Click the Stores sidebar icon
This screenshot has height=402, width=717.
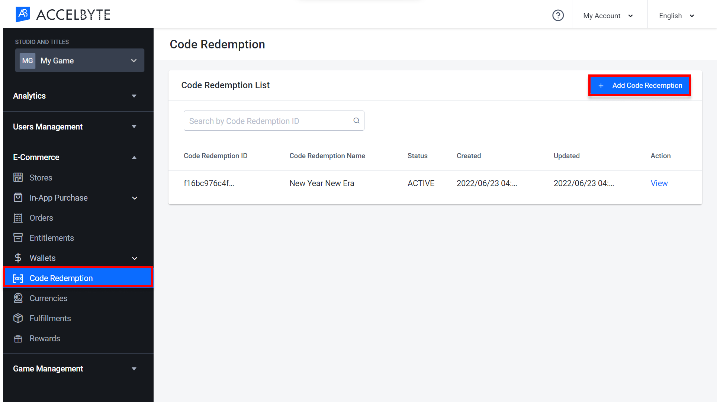coord(17,177)
